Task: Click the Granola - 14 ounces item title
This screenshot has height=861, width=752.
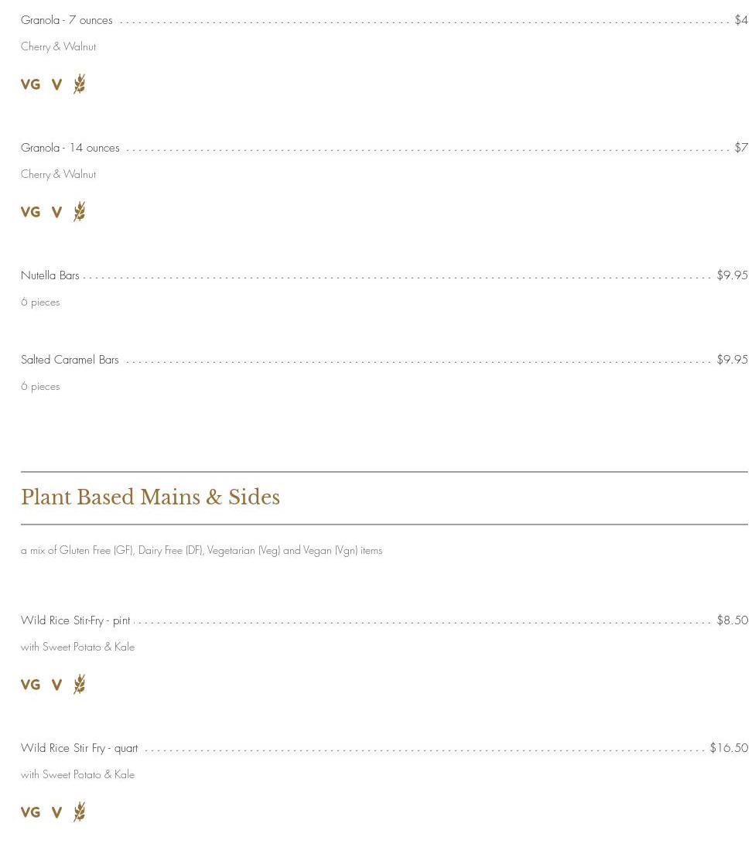Action: 70,148
